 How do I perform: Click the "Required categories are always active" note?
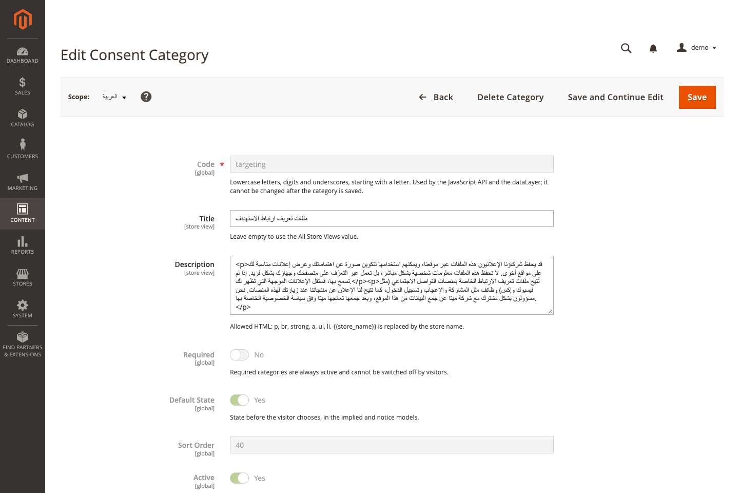tap(339, 372)
